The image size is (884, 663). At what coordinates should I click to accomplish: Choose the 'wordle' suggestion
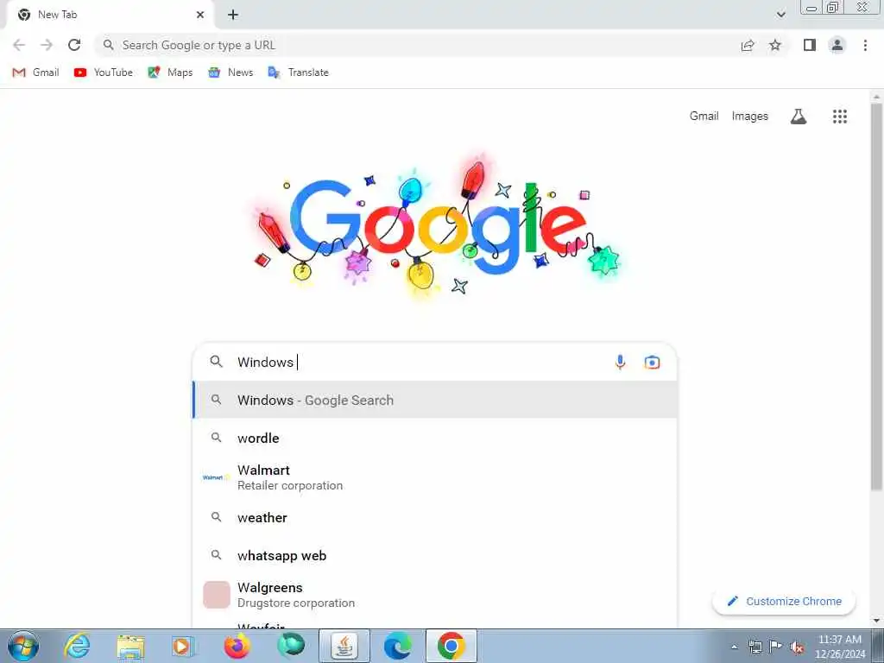click(435, 438)
